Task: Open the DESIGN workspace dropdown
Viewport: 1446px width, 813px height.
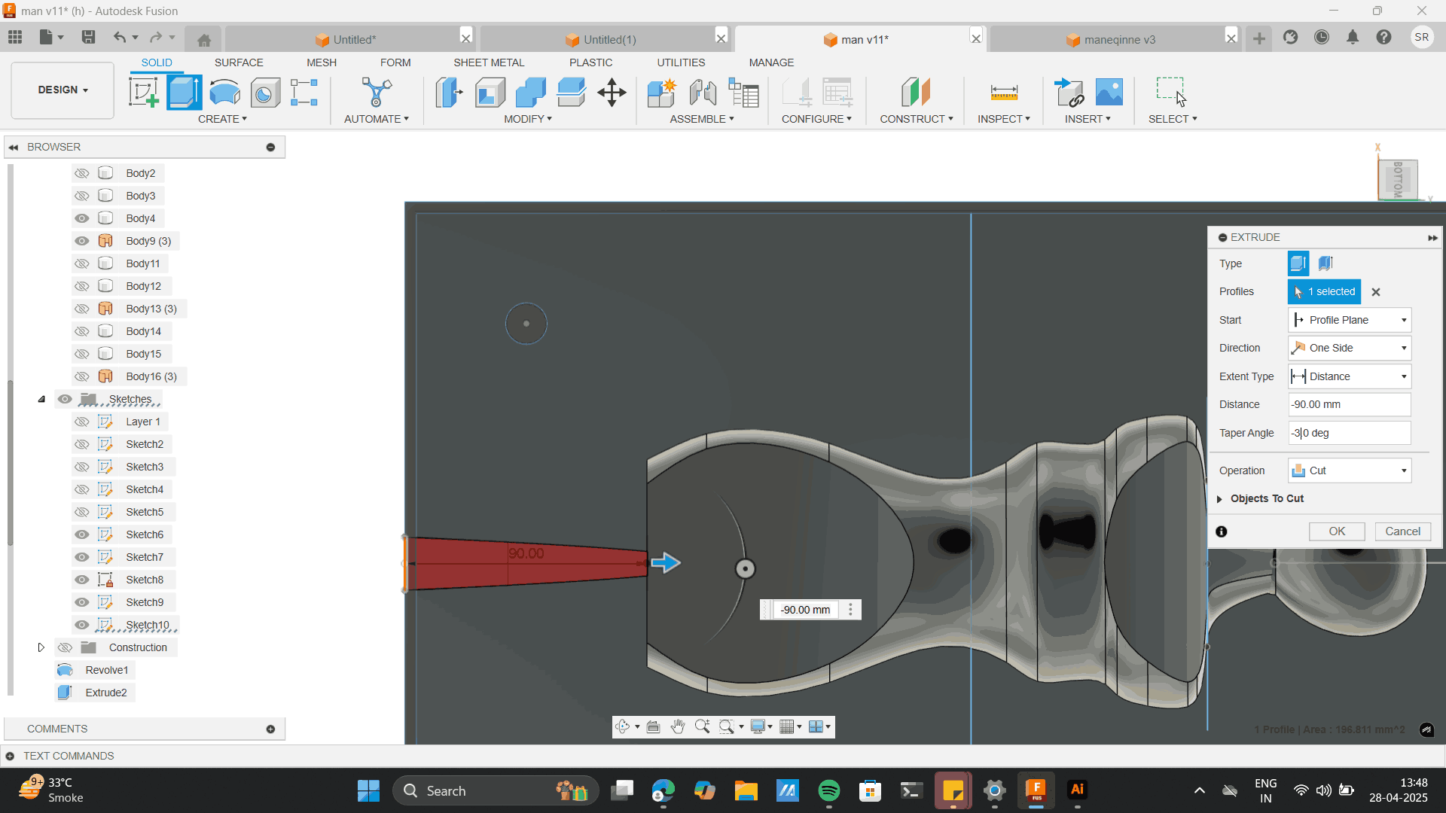Action: tap(63, 90)
